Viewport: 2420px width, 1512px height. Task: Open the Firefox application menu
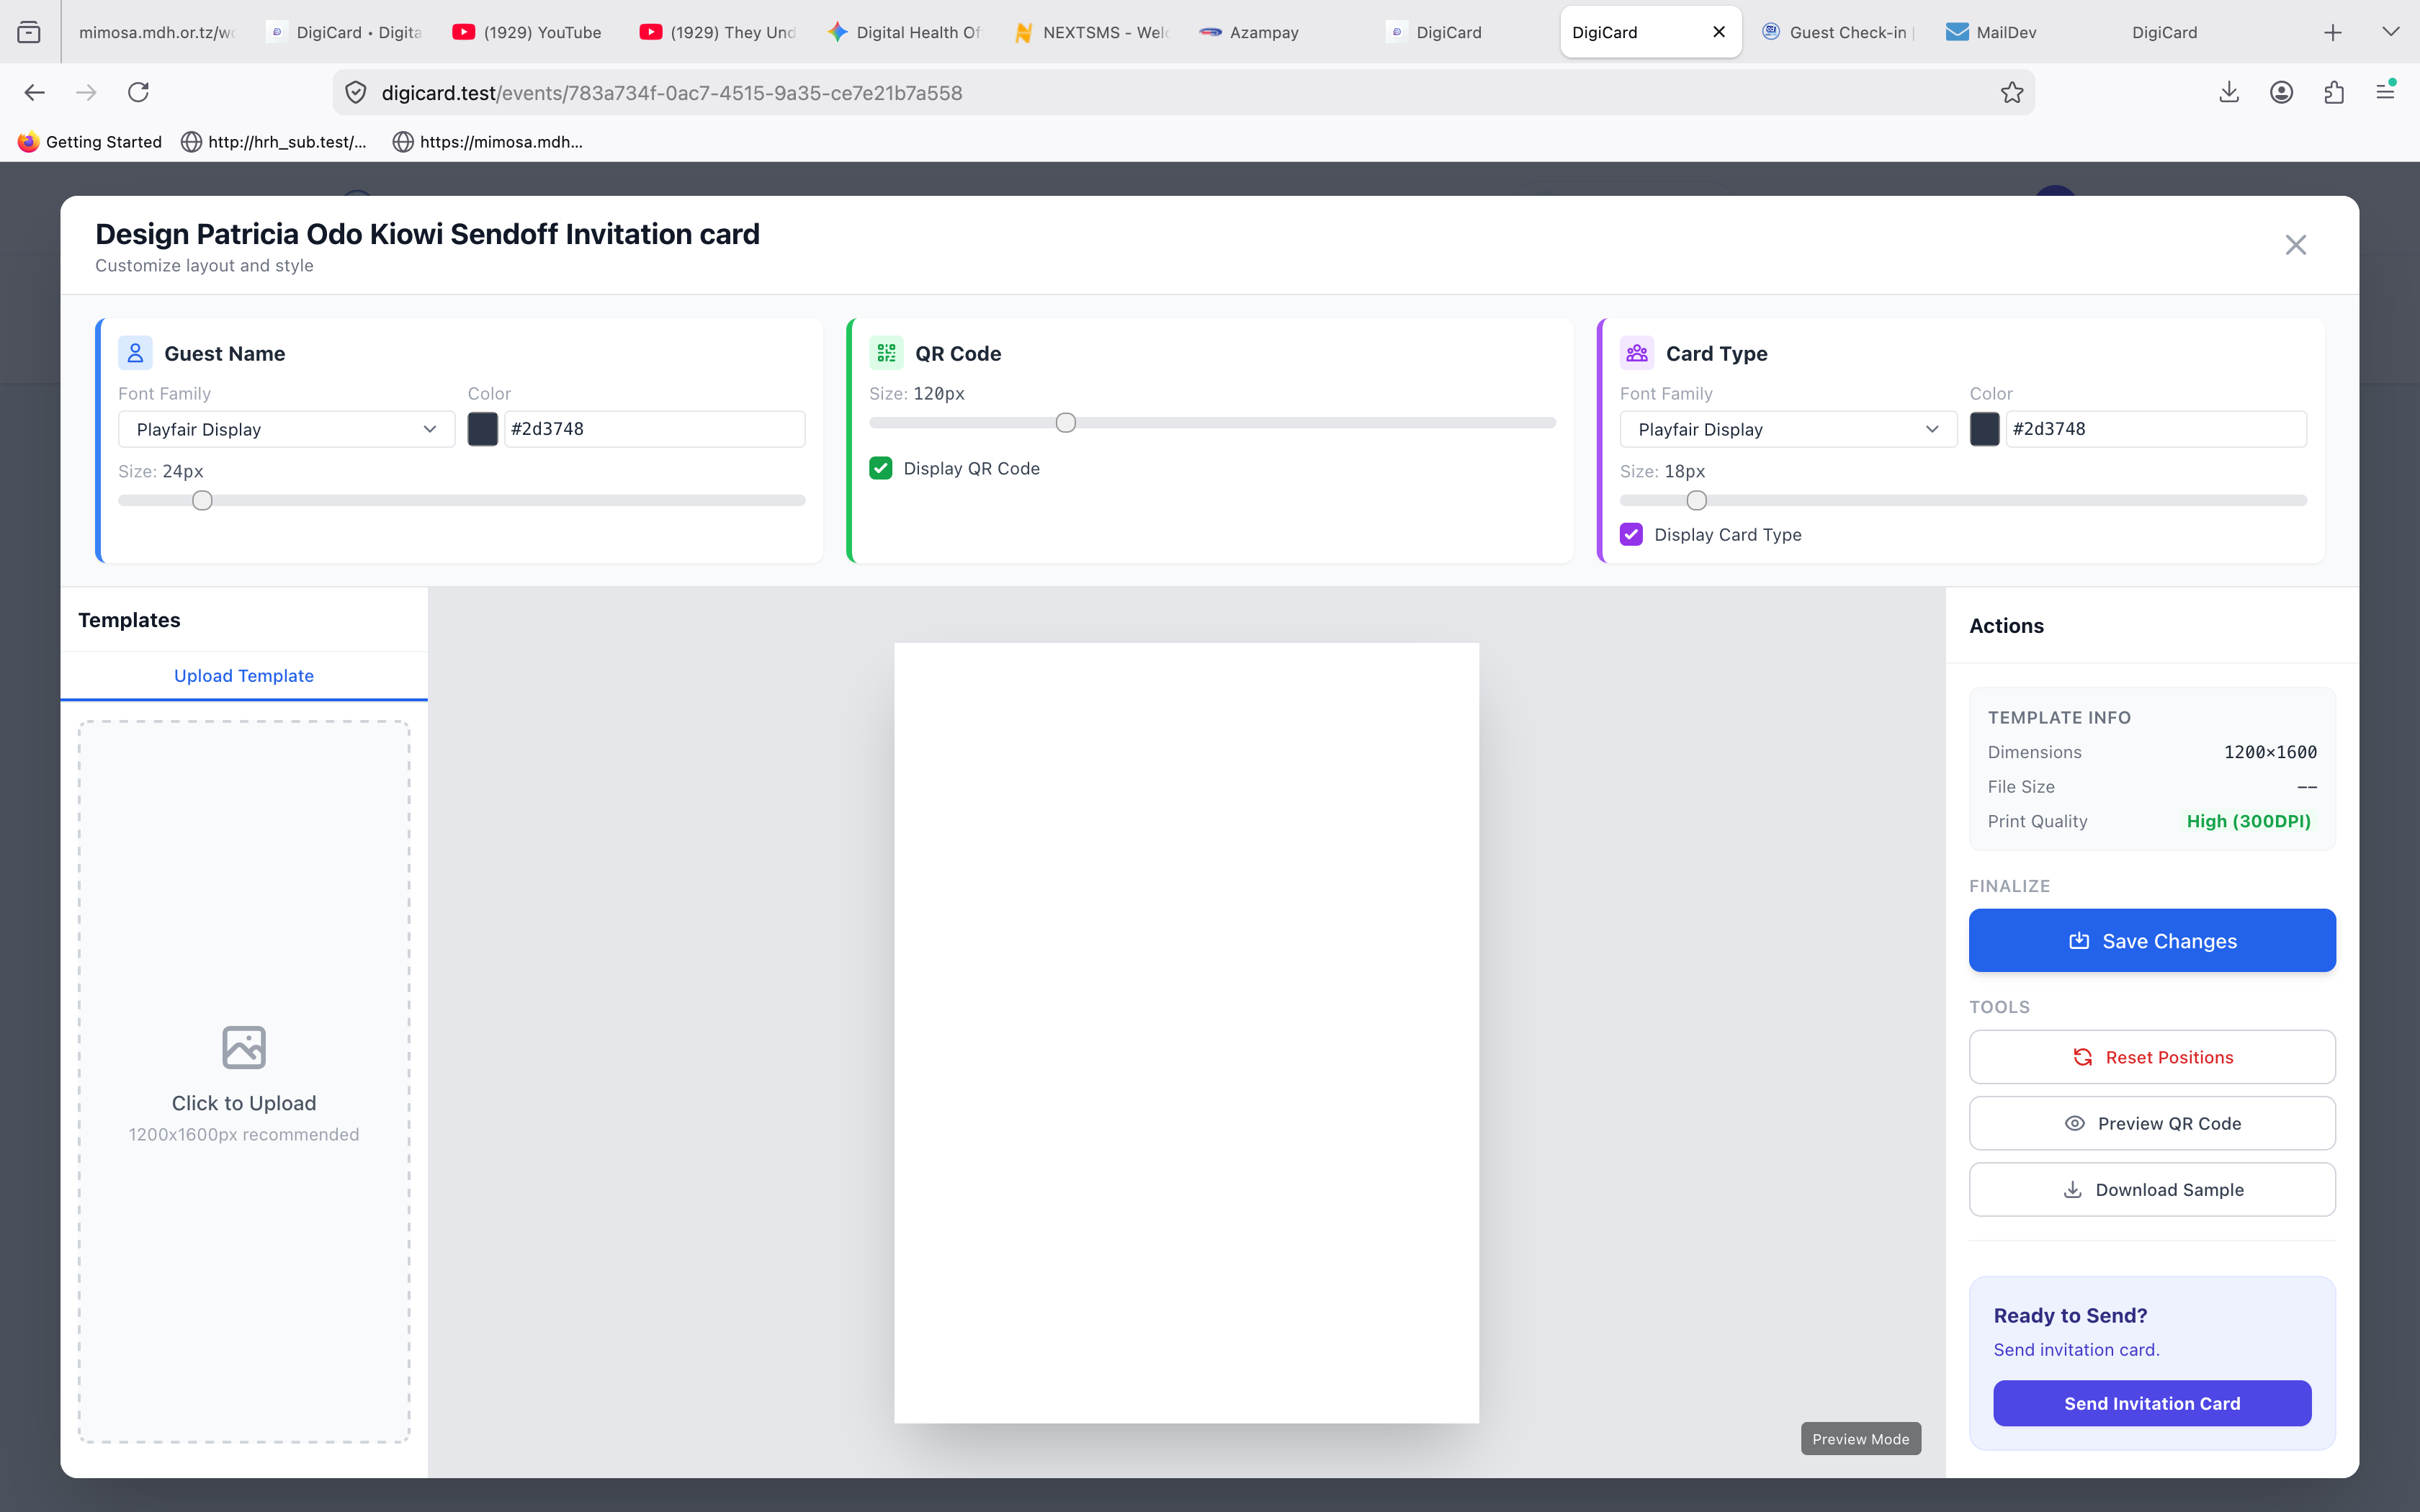coord(2386,91)
